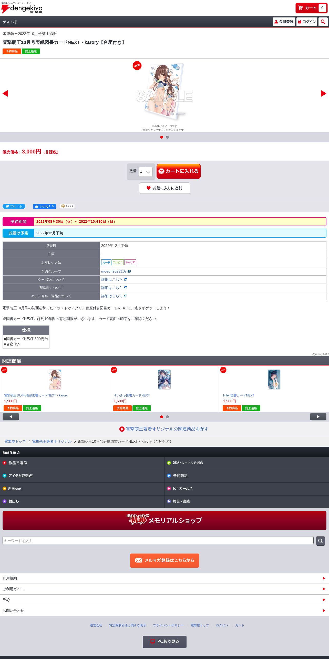Click Facebook いいね like button
The width and height of the screenshot is (329, 659).
pyautogui.click(x=44, y=206)
